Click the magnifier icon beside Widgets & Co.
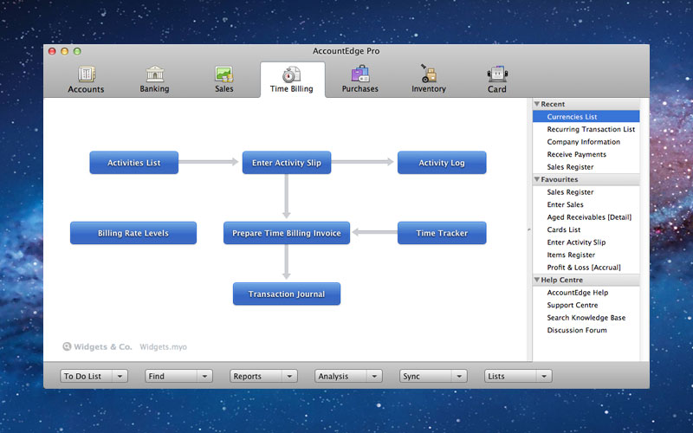The width and height of the screenshot is (693, 433). point(67,346)
